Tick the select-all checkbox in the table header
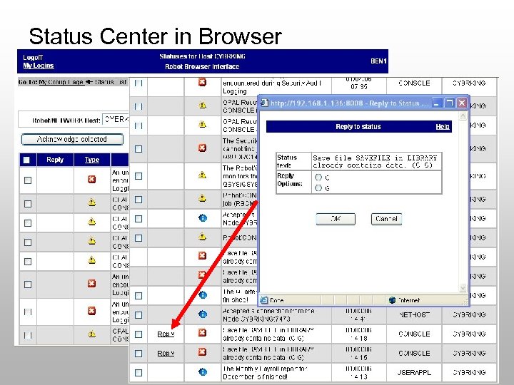Screen dimensions: 514x385 click(x=26, y=160)
